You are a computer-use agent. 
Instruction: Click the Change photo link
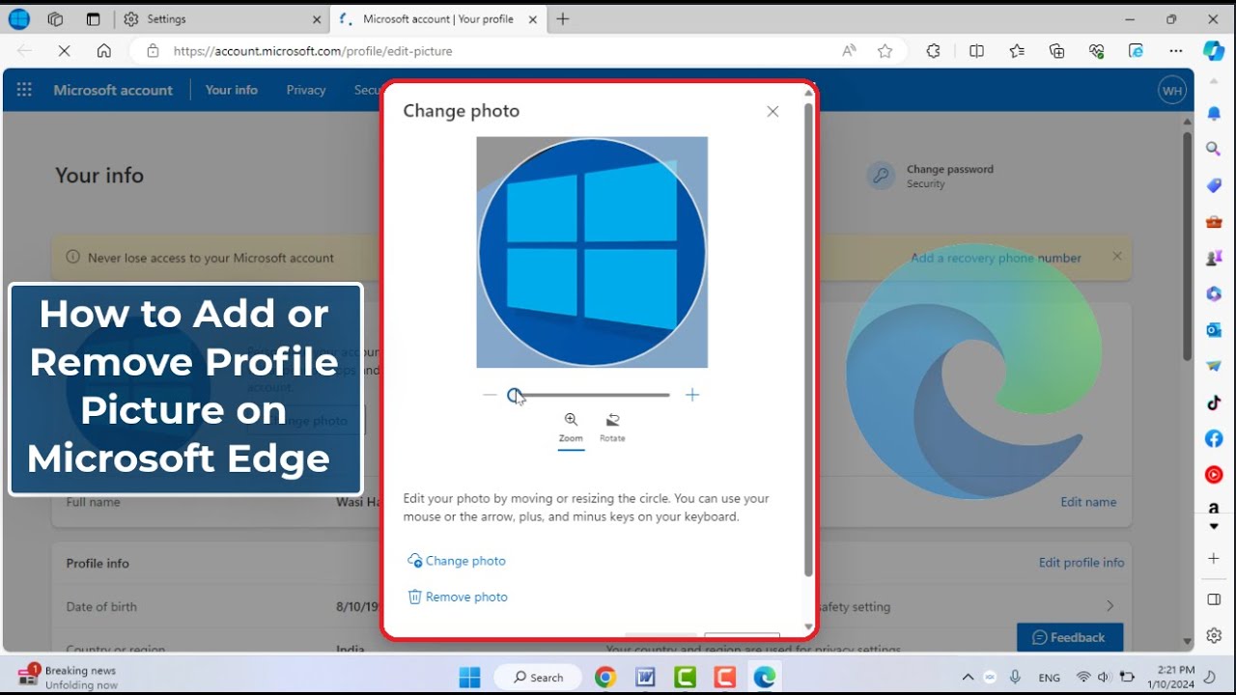coord(457,561)
